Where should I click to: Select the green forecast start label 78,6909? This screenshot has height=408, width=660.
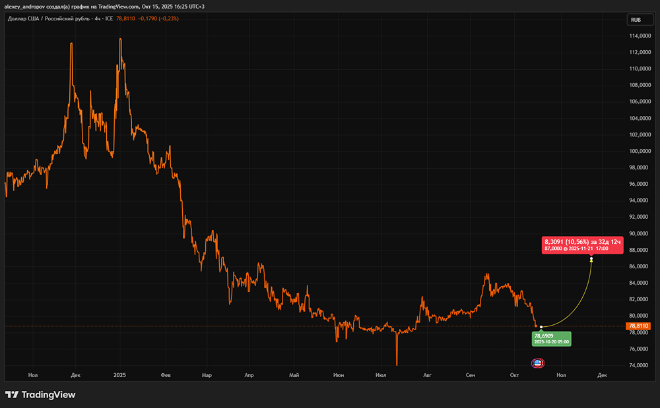[551, 339]
